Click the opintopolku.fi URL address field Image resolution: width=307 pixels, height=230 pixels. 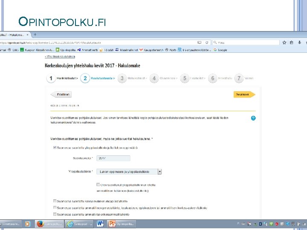click(98, 43)
